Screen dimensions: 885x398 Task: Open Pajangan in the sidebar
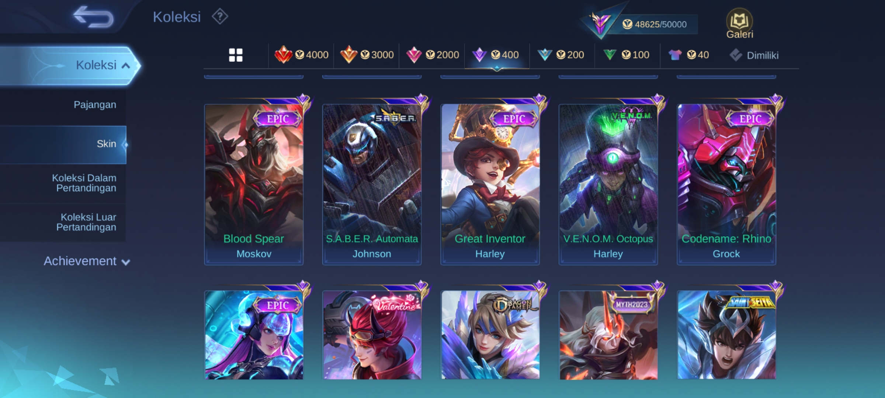[x=63, y=105]
